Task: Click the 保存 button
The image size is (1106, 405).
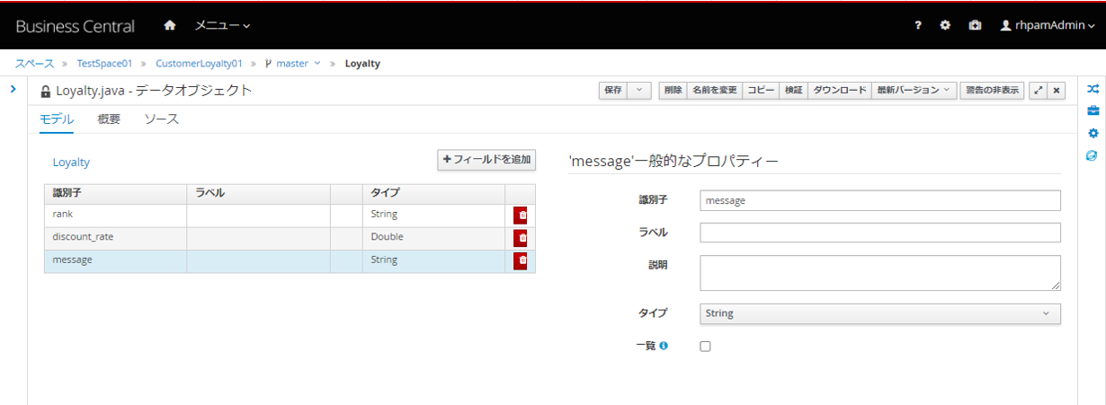Action: 613,90
